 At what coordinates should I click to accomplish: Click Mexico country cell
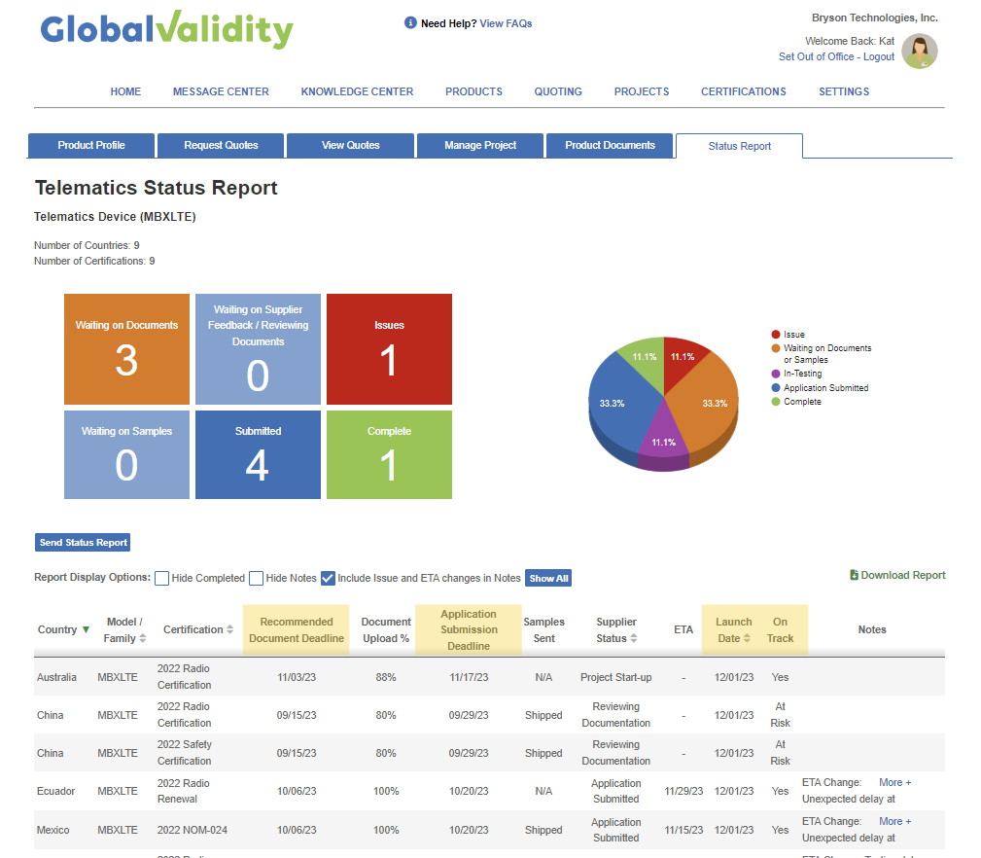click(53, 830)
